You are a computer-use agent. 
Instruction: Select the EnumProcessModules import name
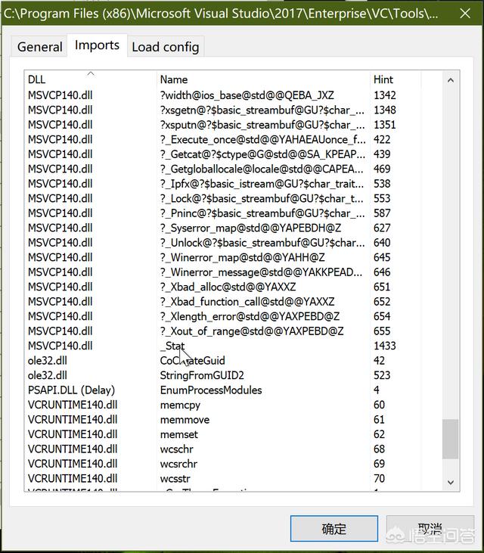pyautogui.click(x=211, y=390)
